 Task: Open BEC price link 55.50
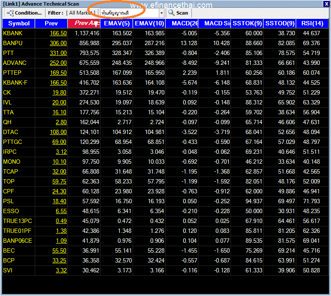pyautogui.click(x=60, y=250)
